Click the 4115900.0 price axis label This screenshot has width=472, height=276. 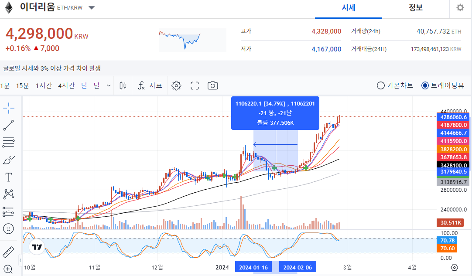point(453,141)
